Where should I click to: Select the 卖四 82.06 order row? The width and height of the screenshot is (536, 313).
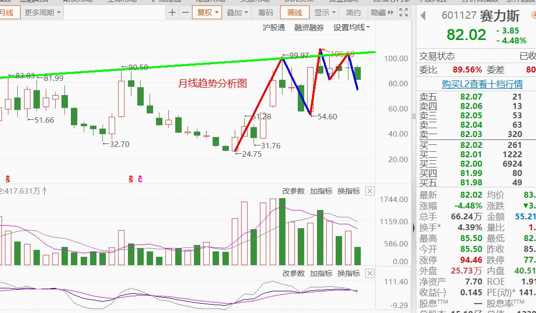click(476, 106)
